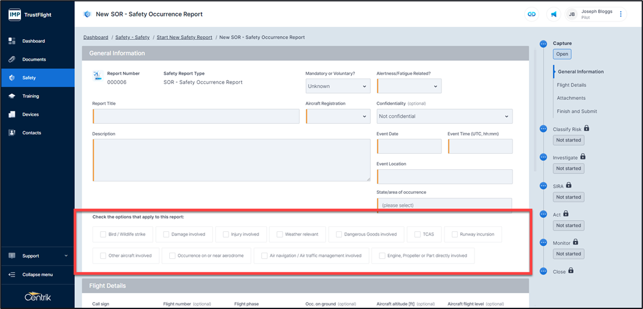Check the Bird / Wildlife strike box
This screenshot has height=309, width=643.
(103, 234)
